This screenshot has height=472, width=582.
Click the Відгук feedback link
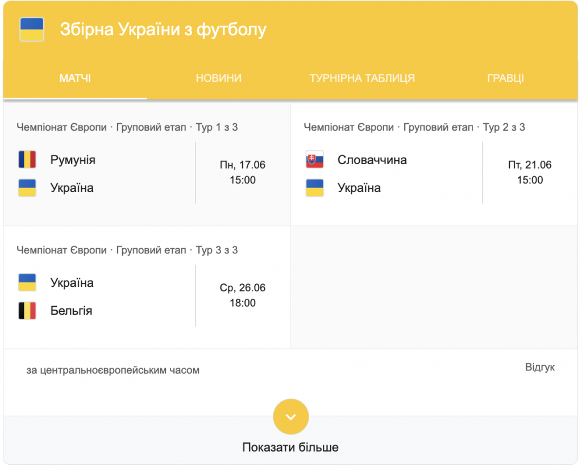539,367
